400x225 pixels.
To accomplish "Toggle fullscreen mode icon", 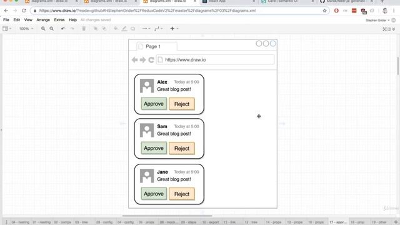I will [384, 29].
